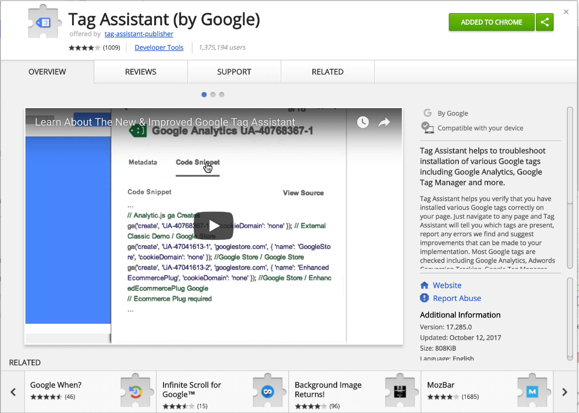This screenshot has width=579, height=413.
Task: Click the 1,375,194 users text
Action: pyautogui.click(x=222, y=47)
